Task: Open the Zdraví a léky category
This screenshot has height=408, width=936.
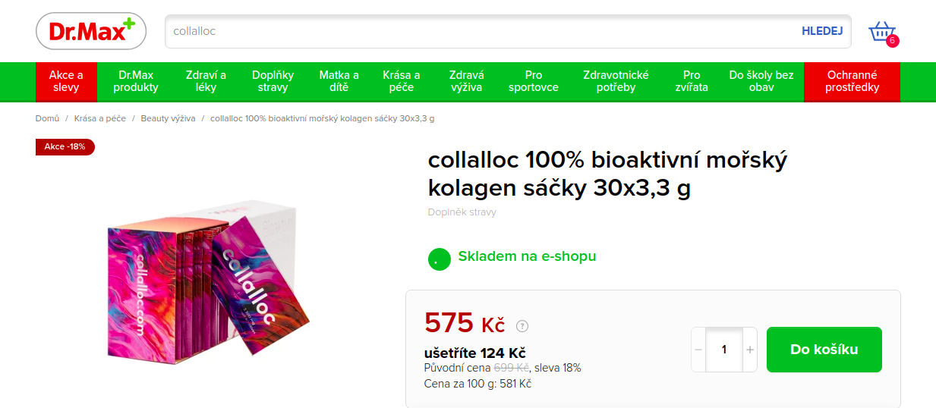Action: click(206, 81)
